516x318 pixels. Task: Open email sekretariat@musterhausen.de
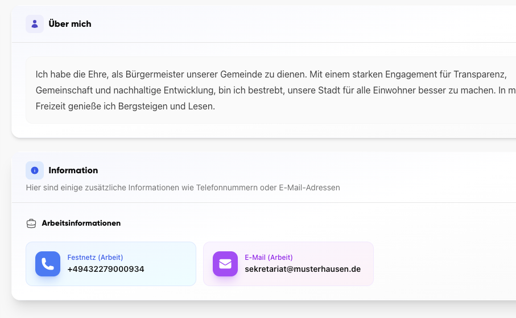click(303, 269)
